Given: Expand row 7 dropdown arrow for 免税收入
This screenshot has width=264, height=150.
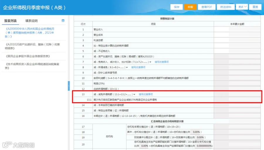Looking at the screenshot, I should pyautogui.click(x=150, y=62).
